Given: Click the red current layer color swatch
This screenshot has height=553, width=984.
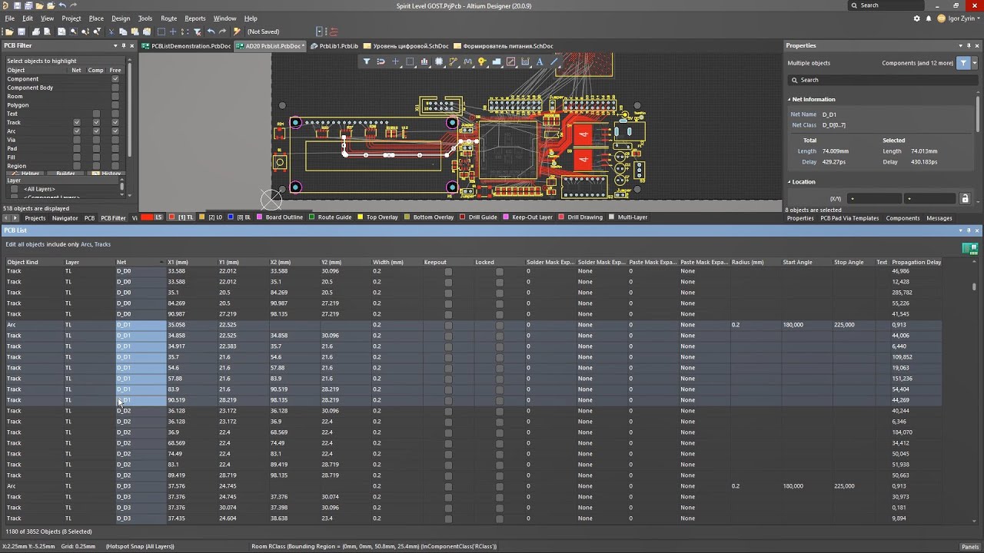Looking at the screenshot, I should [146, 217].
